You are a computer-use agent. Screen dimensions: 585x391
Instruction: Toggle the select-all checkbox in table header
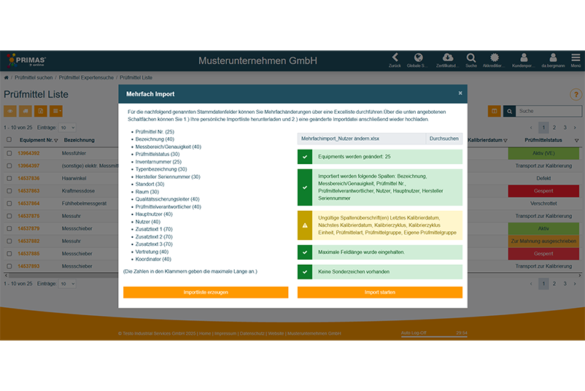[x=9, y=139]
